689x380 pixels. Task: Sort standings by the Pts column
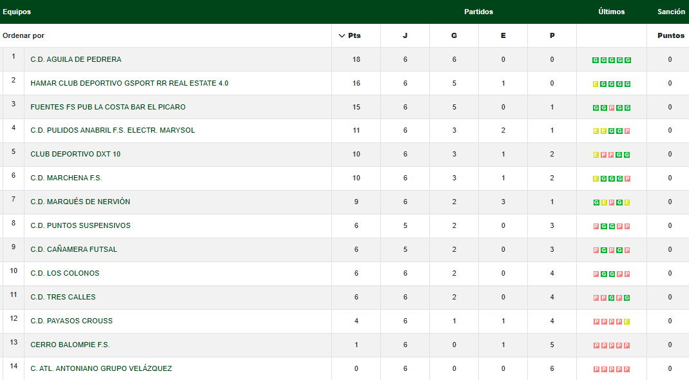[354, 36]
